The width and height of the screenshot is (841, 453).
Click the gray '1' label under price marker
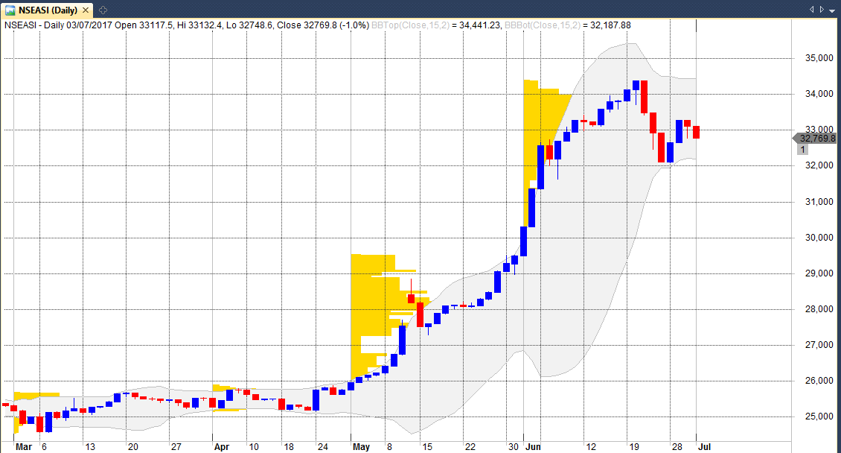[x=802, y=149]
